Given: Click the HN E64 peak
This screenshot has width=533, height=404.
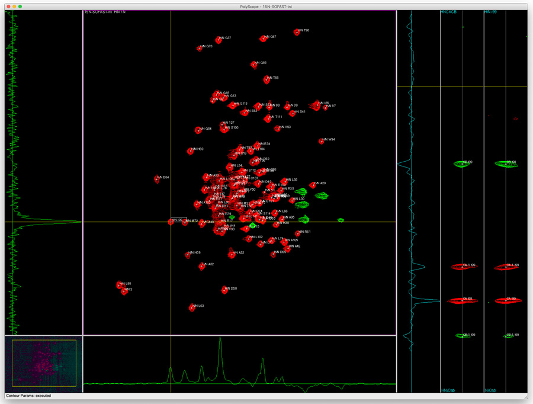Looking at the screenshot, I should 157,179.
